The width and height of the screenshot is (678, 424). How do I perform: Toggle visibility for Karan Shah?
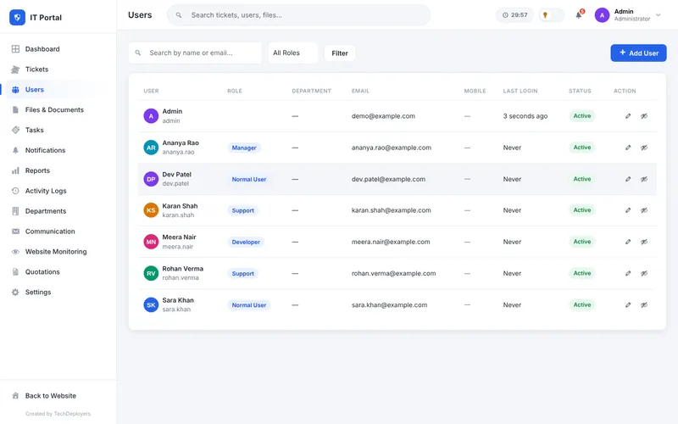click(x=644, y=210)
